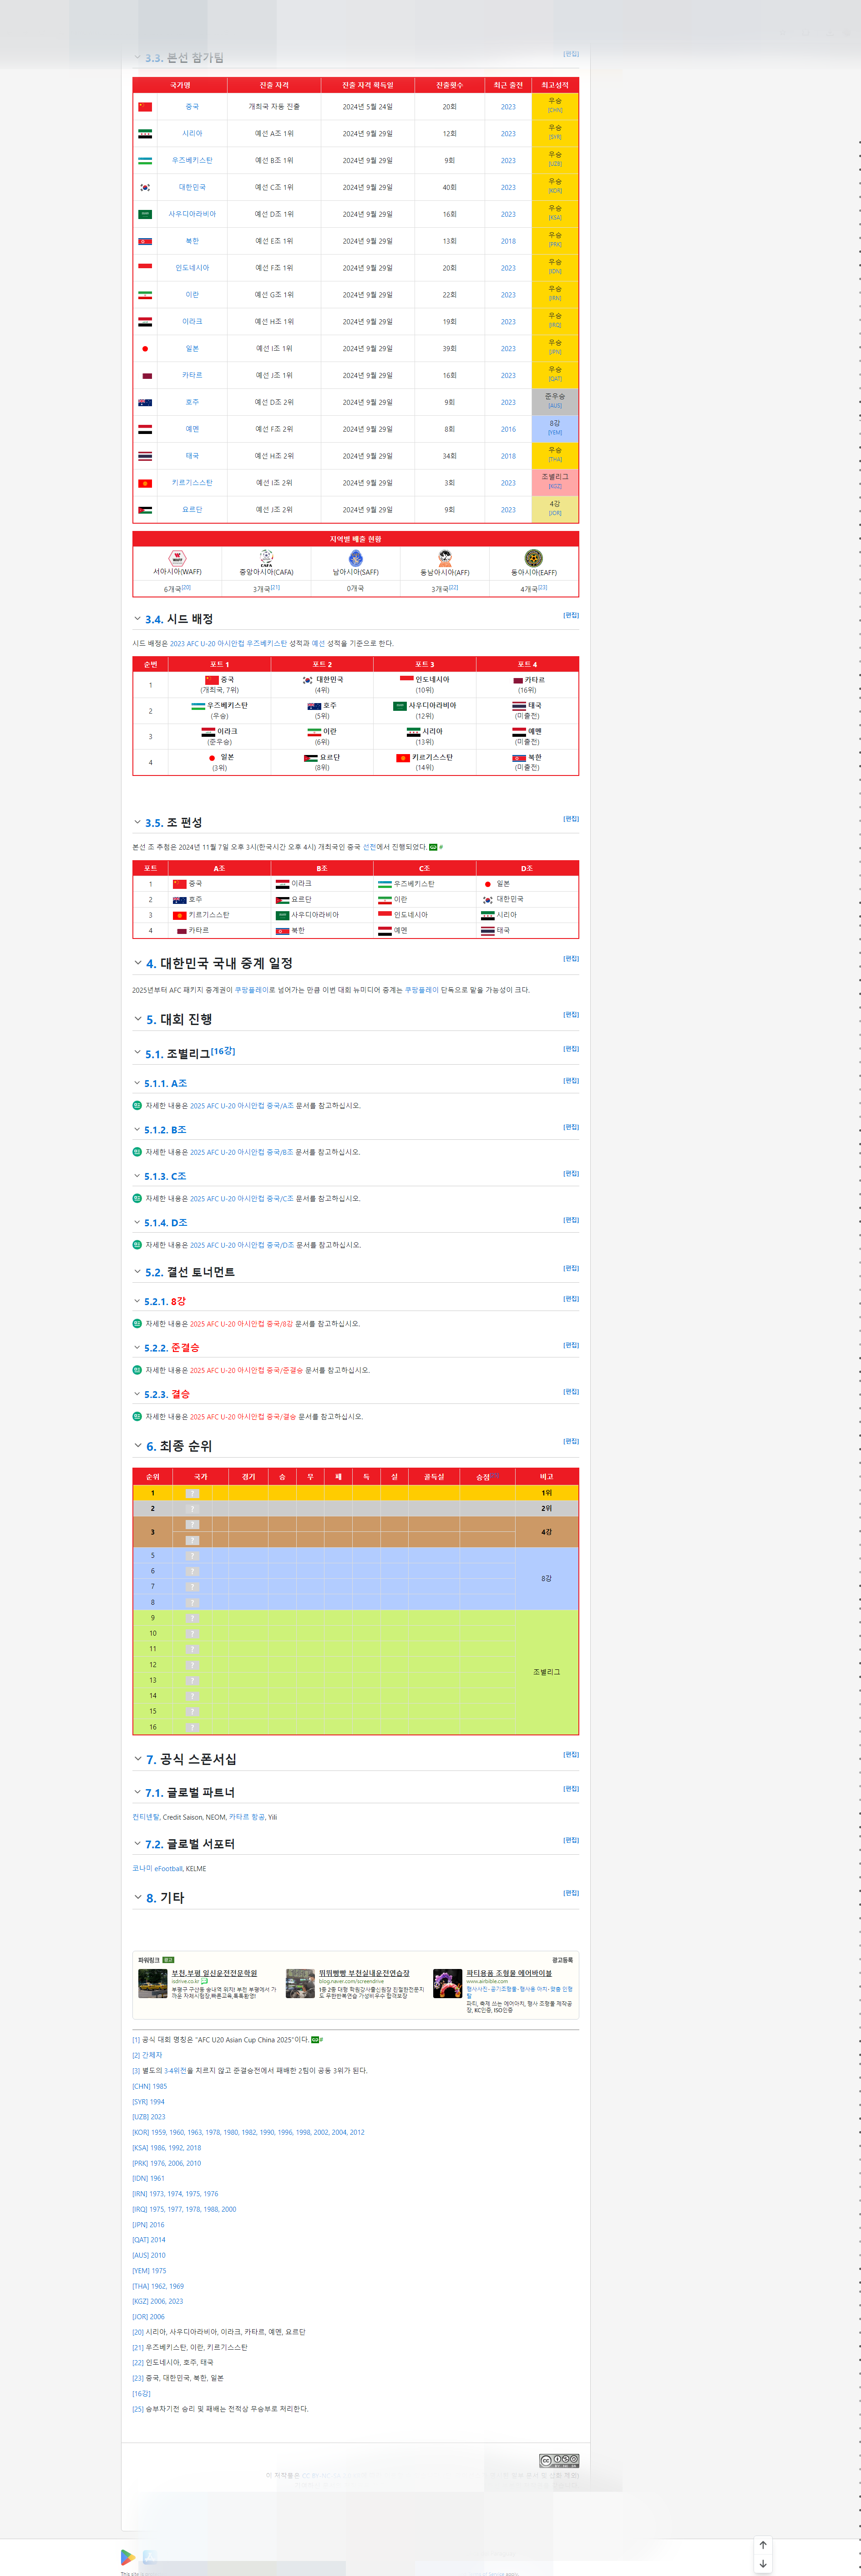This screenshot has height=2576, width=861.
Task: Click the [KOR] footnote link in the footnotes list
Action: tap(140, 2132)
